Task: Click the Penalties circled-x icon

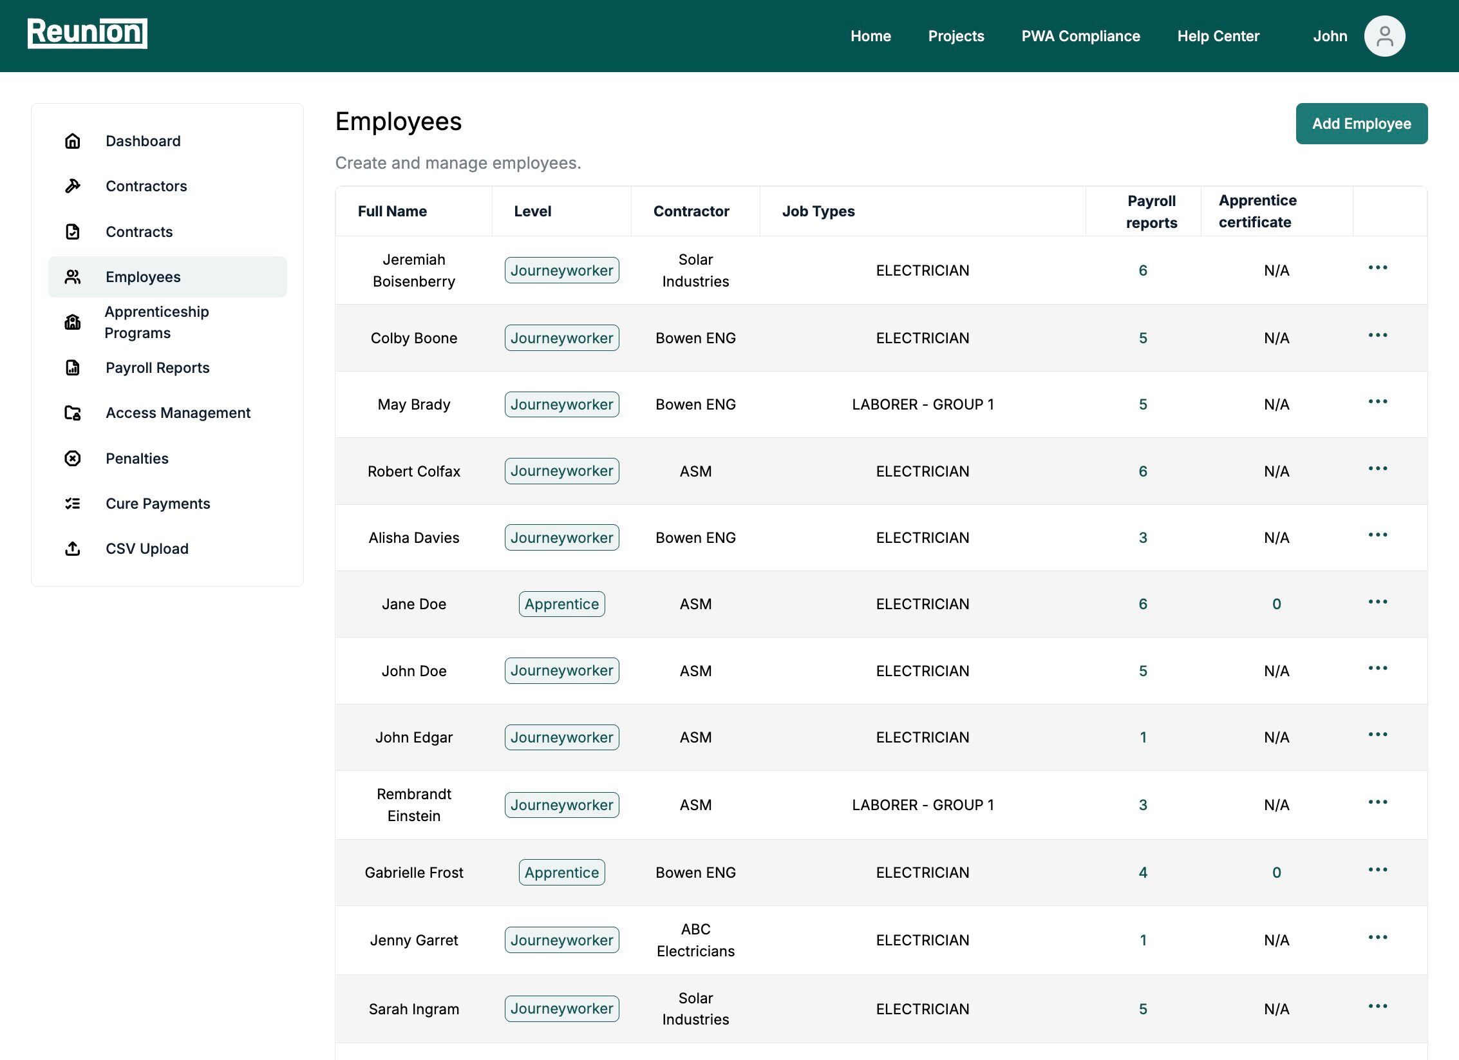Action: [x=72, y=458]
